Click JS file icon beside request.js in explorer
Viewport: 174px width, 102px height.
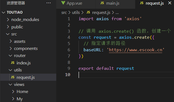[13, 77]
